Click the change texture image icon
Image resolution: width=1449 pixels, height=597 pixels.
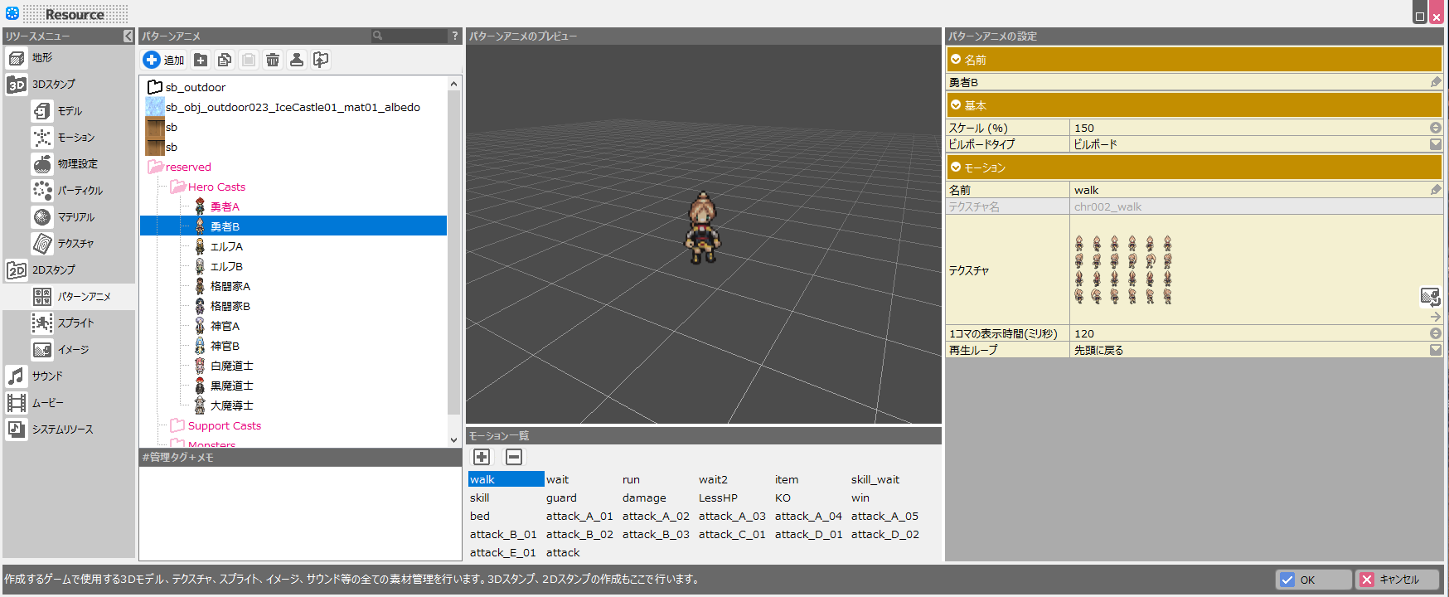pos(1430,296)
